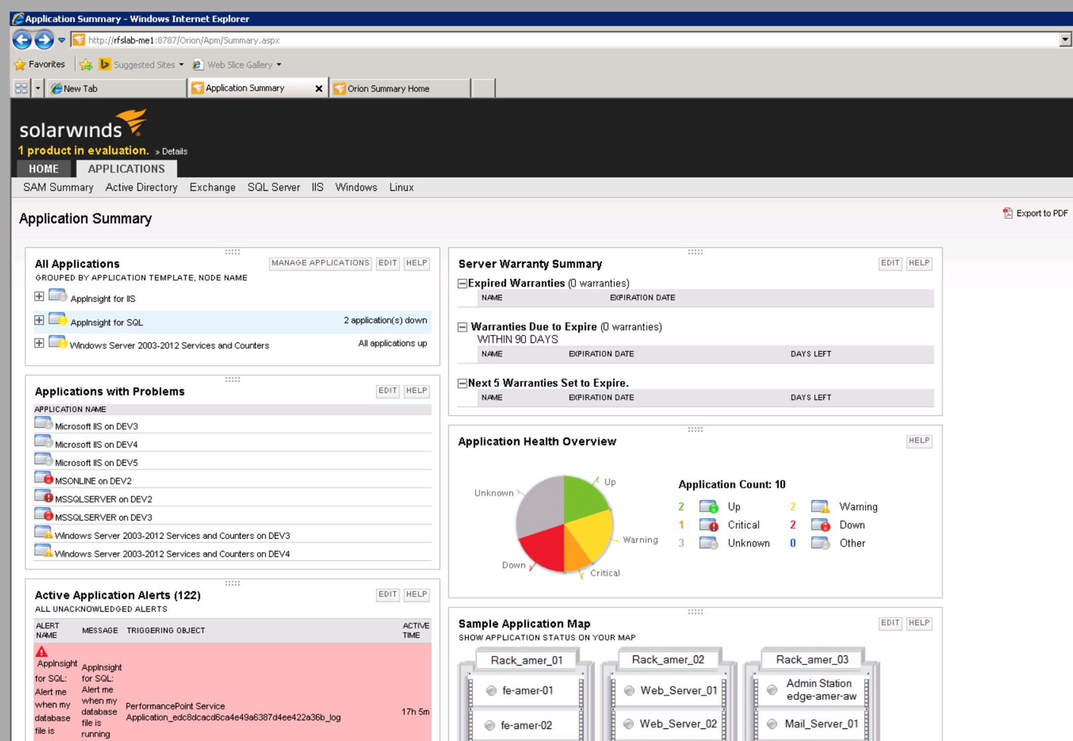
Task: Click the Quick Tabs grid icon
Action: click(21, 88)
